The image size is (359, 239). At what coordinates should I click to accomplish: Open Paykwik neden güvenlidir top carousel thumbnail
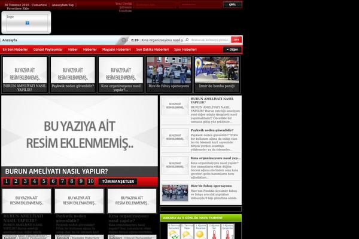coord(73,70)
